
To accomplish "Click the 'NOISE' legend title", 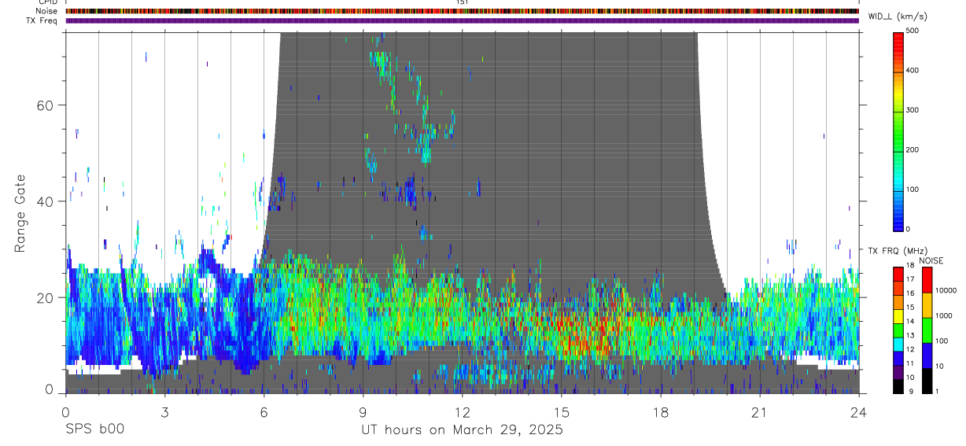I will 931,260.
